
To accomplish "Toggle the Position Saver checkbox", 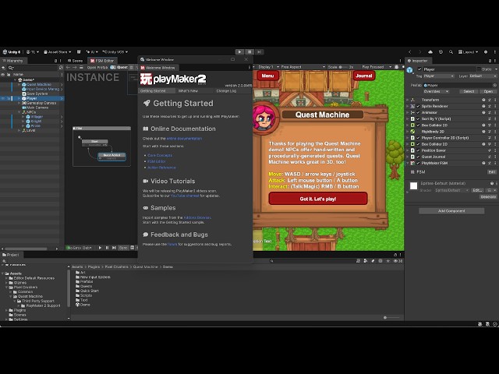I will pyautogui.click(x=418, y=150).
